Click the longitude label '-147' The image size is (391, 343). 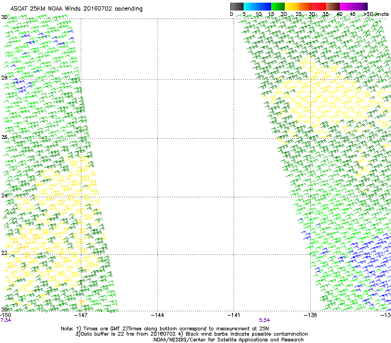81,315
